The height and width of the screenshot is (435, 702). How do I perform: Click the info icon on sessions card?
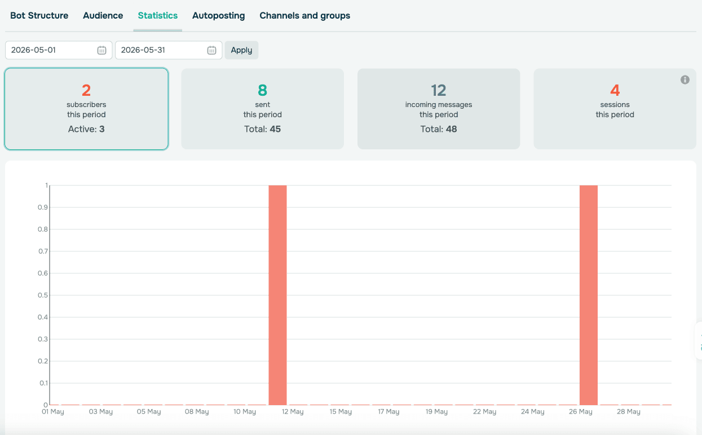point(685,80)
